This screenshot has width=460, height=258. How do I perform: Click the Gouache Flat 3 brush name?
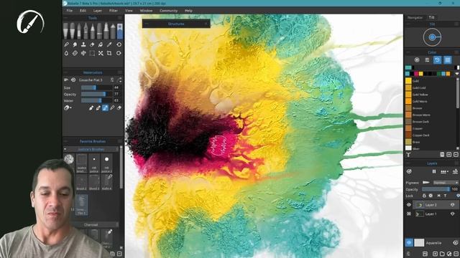tap(91, 80)
